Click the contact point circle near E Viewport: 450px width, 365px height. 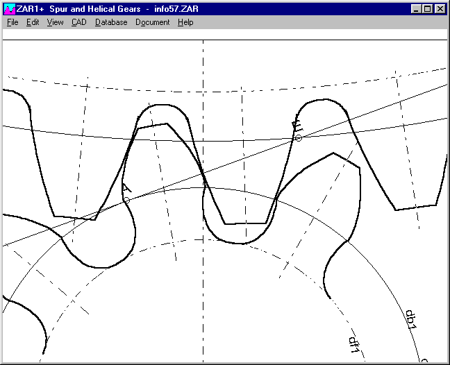[x=299, y=138]
